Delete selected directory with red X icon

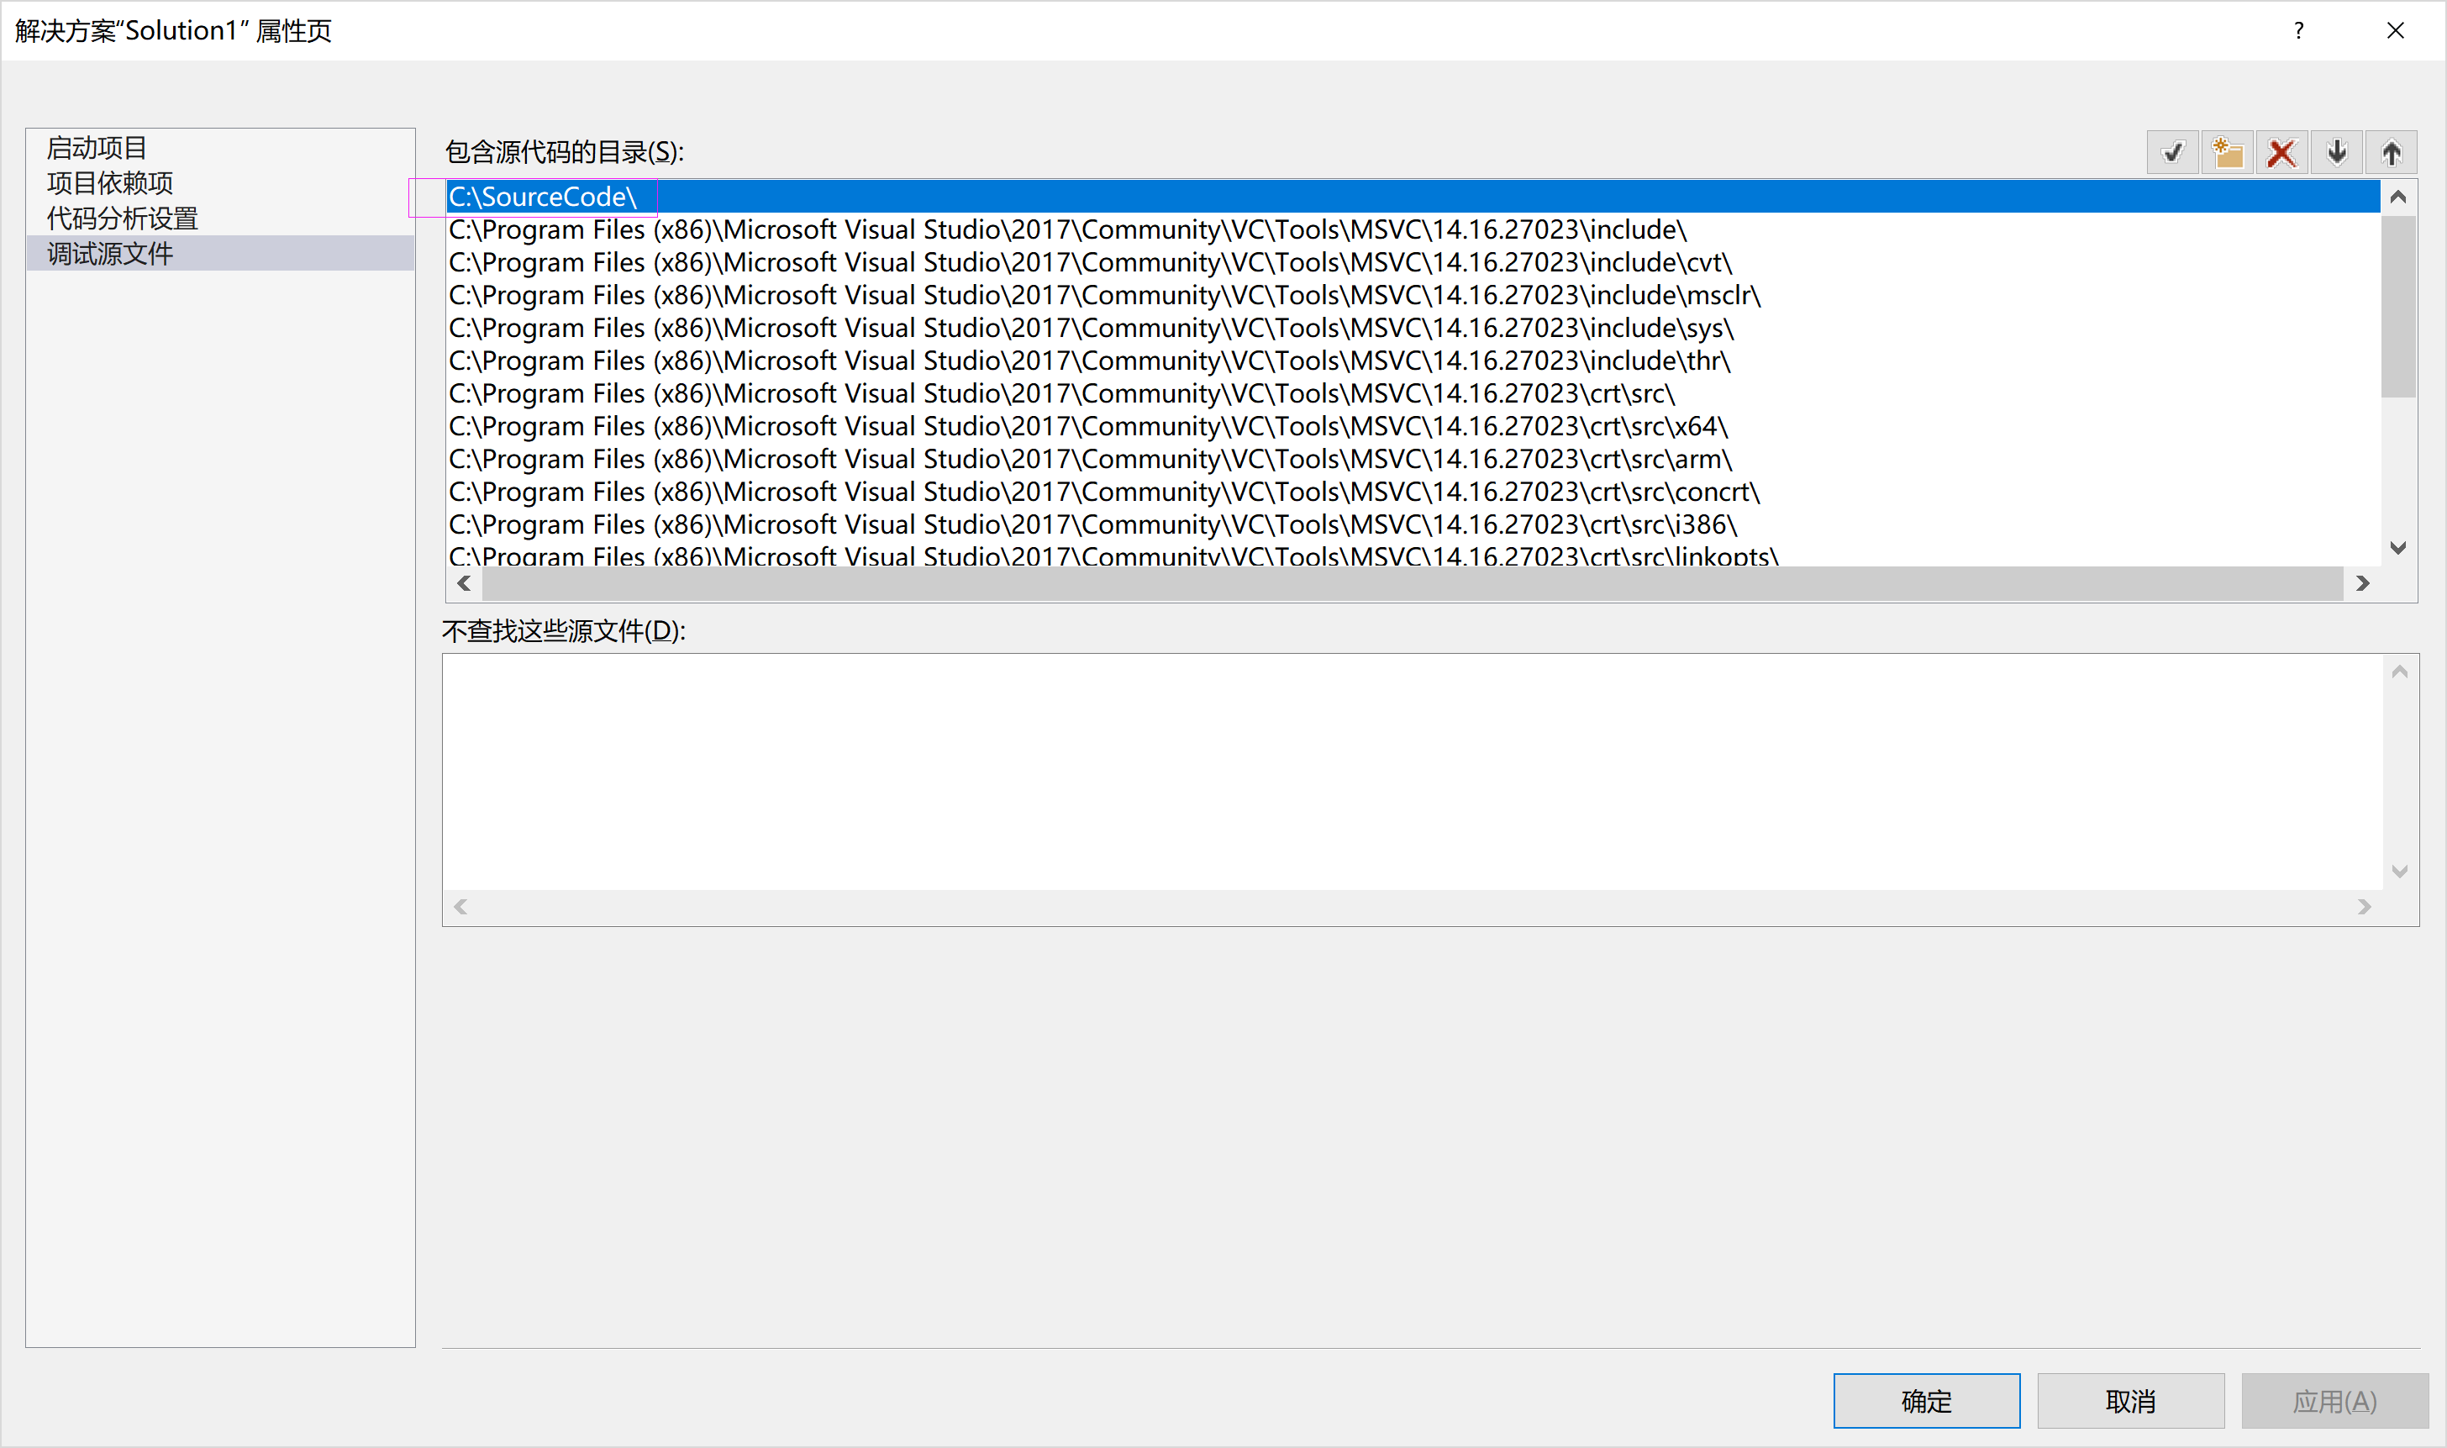pos(2282,153)
